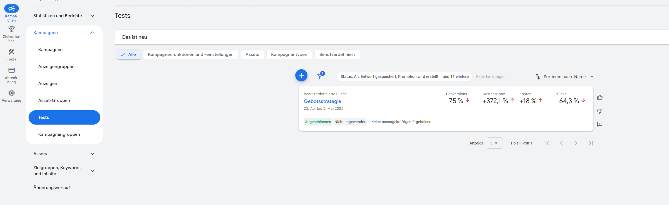Click the sort arrows icon
Viewport: 669px width, 205px height.
pyautogui.click(x=538, y=76)
